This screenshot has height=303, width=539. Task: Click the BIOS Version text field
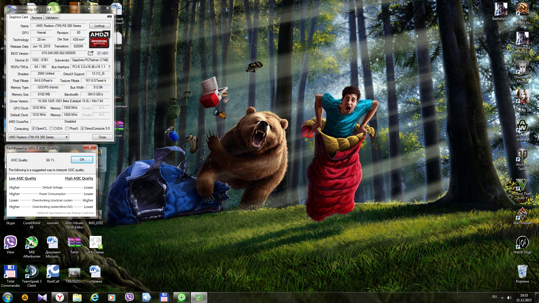pyautogui.click(x=59, y=53)
